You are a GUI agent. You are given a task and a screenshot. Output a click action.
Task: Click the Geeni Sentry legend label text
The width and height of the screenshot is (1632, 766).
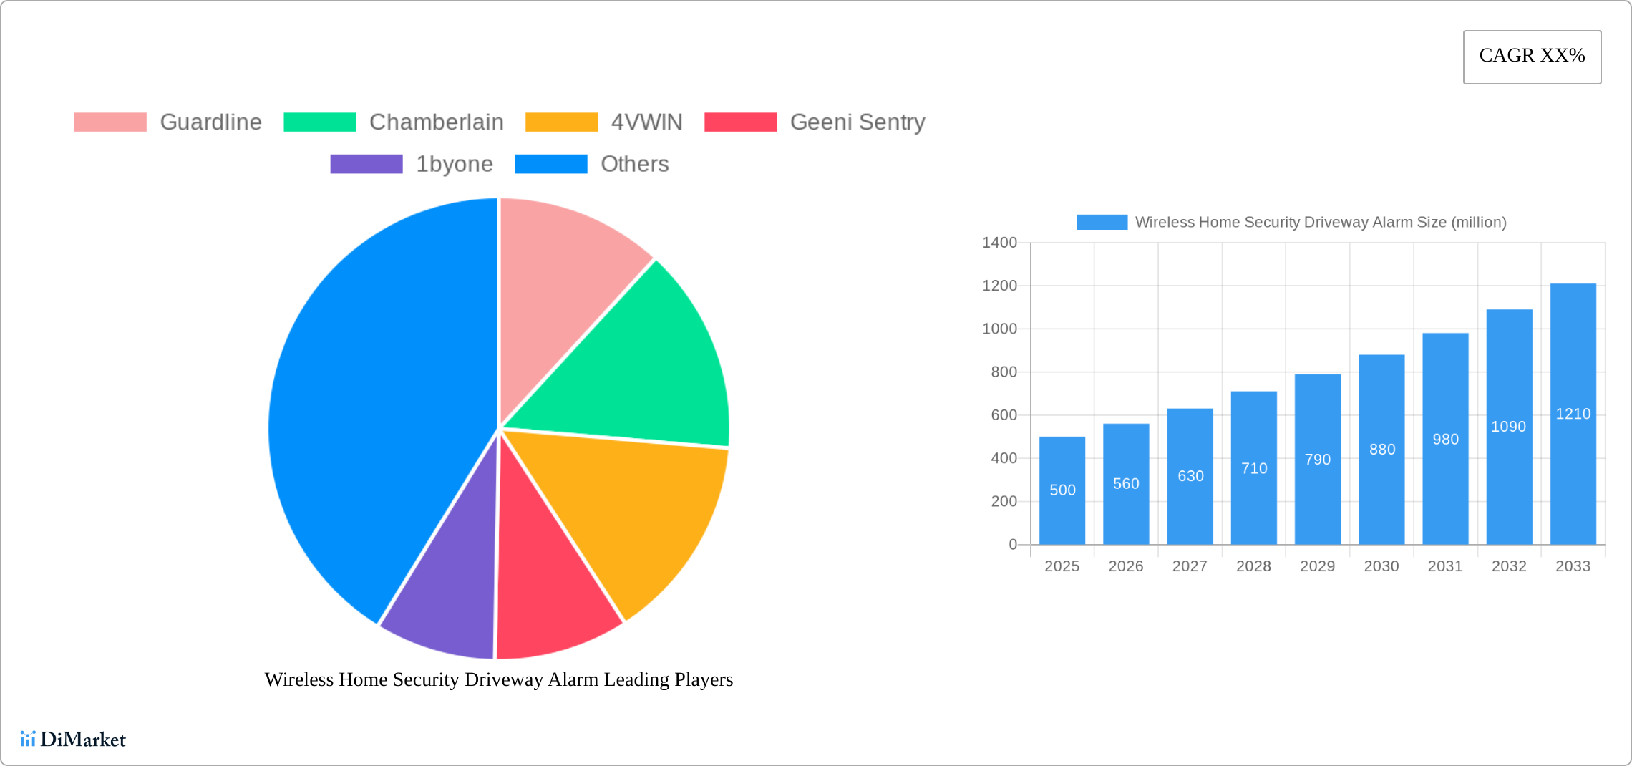858,122
